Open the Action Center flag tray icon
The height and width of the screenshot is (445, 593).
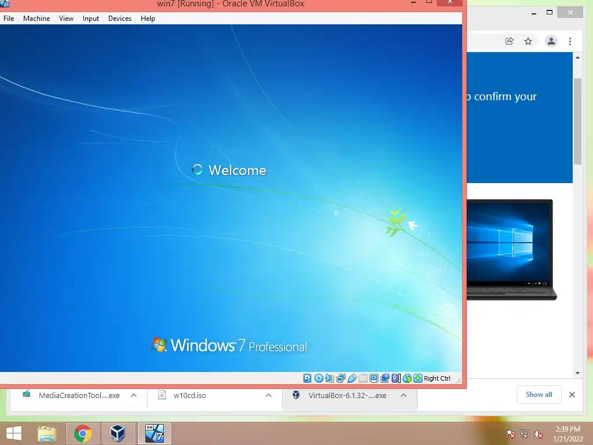[x=511, y=434]
